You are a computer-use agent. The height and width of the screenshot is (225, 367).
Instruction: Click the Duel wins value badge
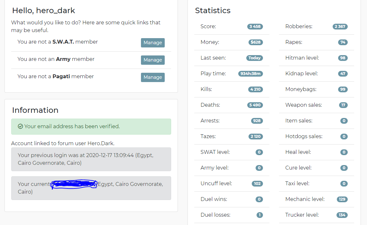coord(259,199)
